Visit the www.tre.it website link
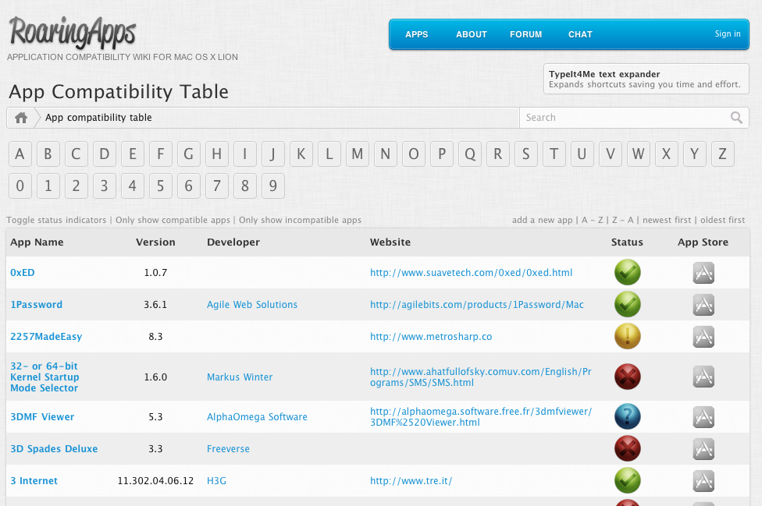The height and width of the screenshot is (506, 762). [411, 481]
